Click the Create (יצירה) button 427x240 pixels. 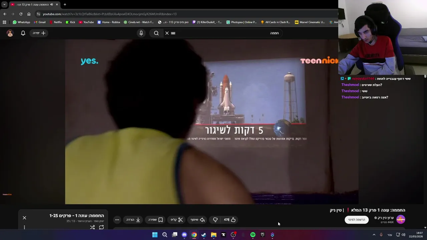(x=39, y=33)
